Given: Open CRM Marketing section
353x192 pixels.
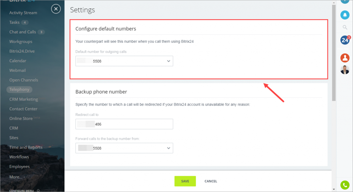Looking at the screenshot, I should pyautogui.click(x=24, y=99).
